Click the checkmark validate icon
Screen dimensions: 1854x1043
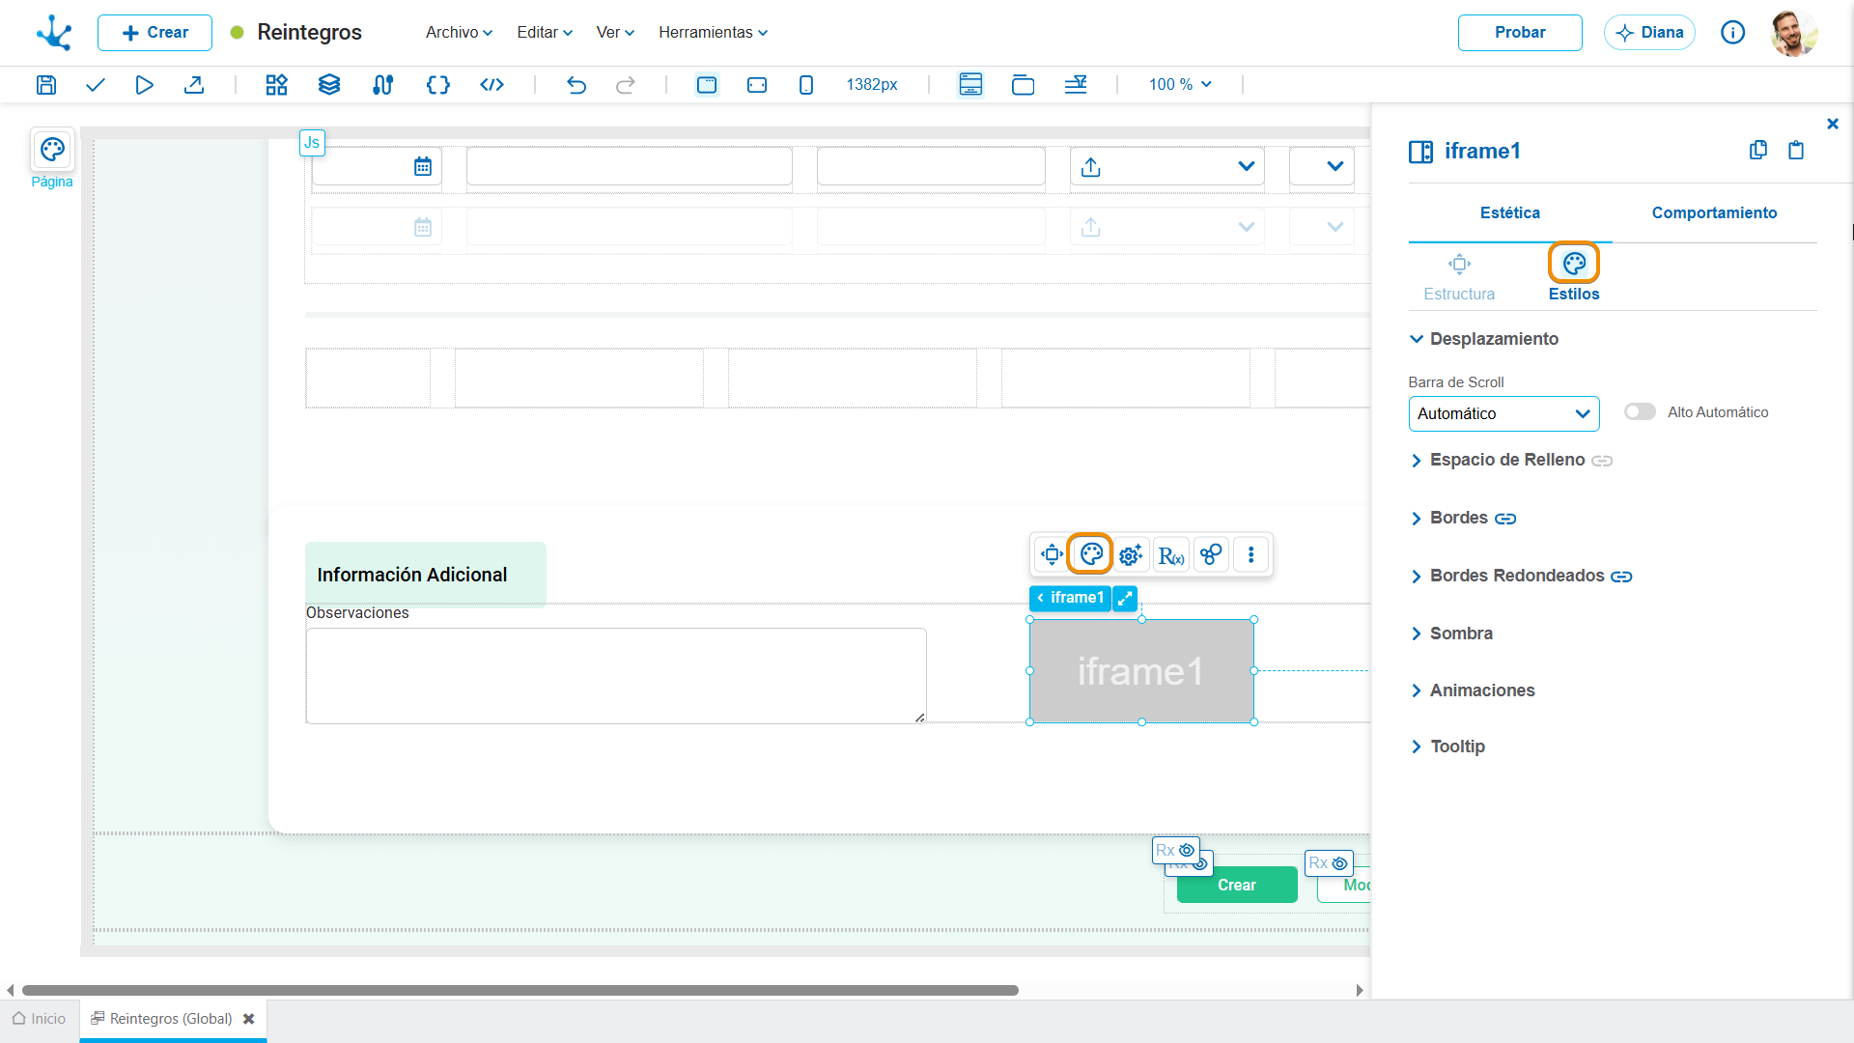click(95, 85)
